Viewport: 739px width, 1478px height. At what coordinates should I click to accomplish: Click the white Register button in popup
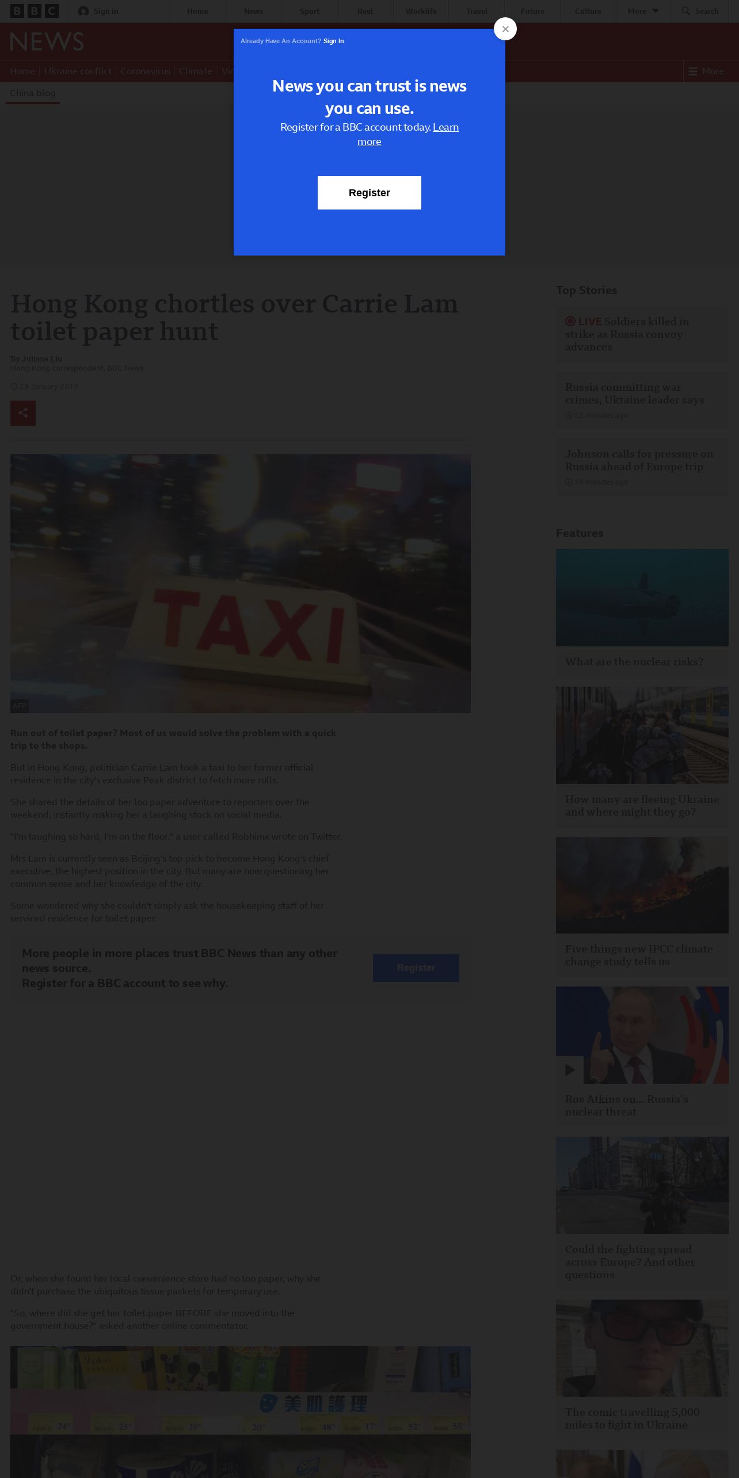tap(369, 193)
